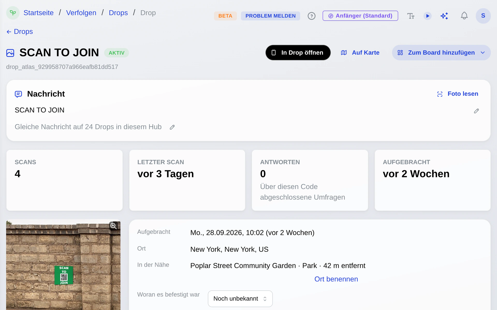Click the AKTIV status badge
The height and width of the screenshot is (310, 497).
[x=116, y=53]
